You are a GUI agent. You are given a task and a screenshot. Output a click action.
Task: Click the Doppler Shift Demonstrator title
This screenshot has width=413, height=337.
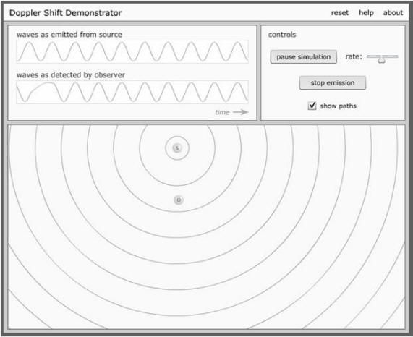(x=66, y=13)
